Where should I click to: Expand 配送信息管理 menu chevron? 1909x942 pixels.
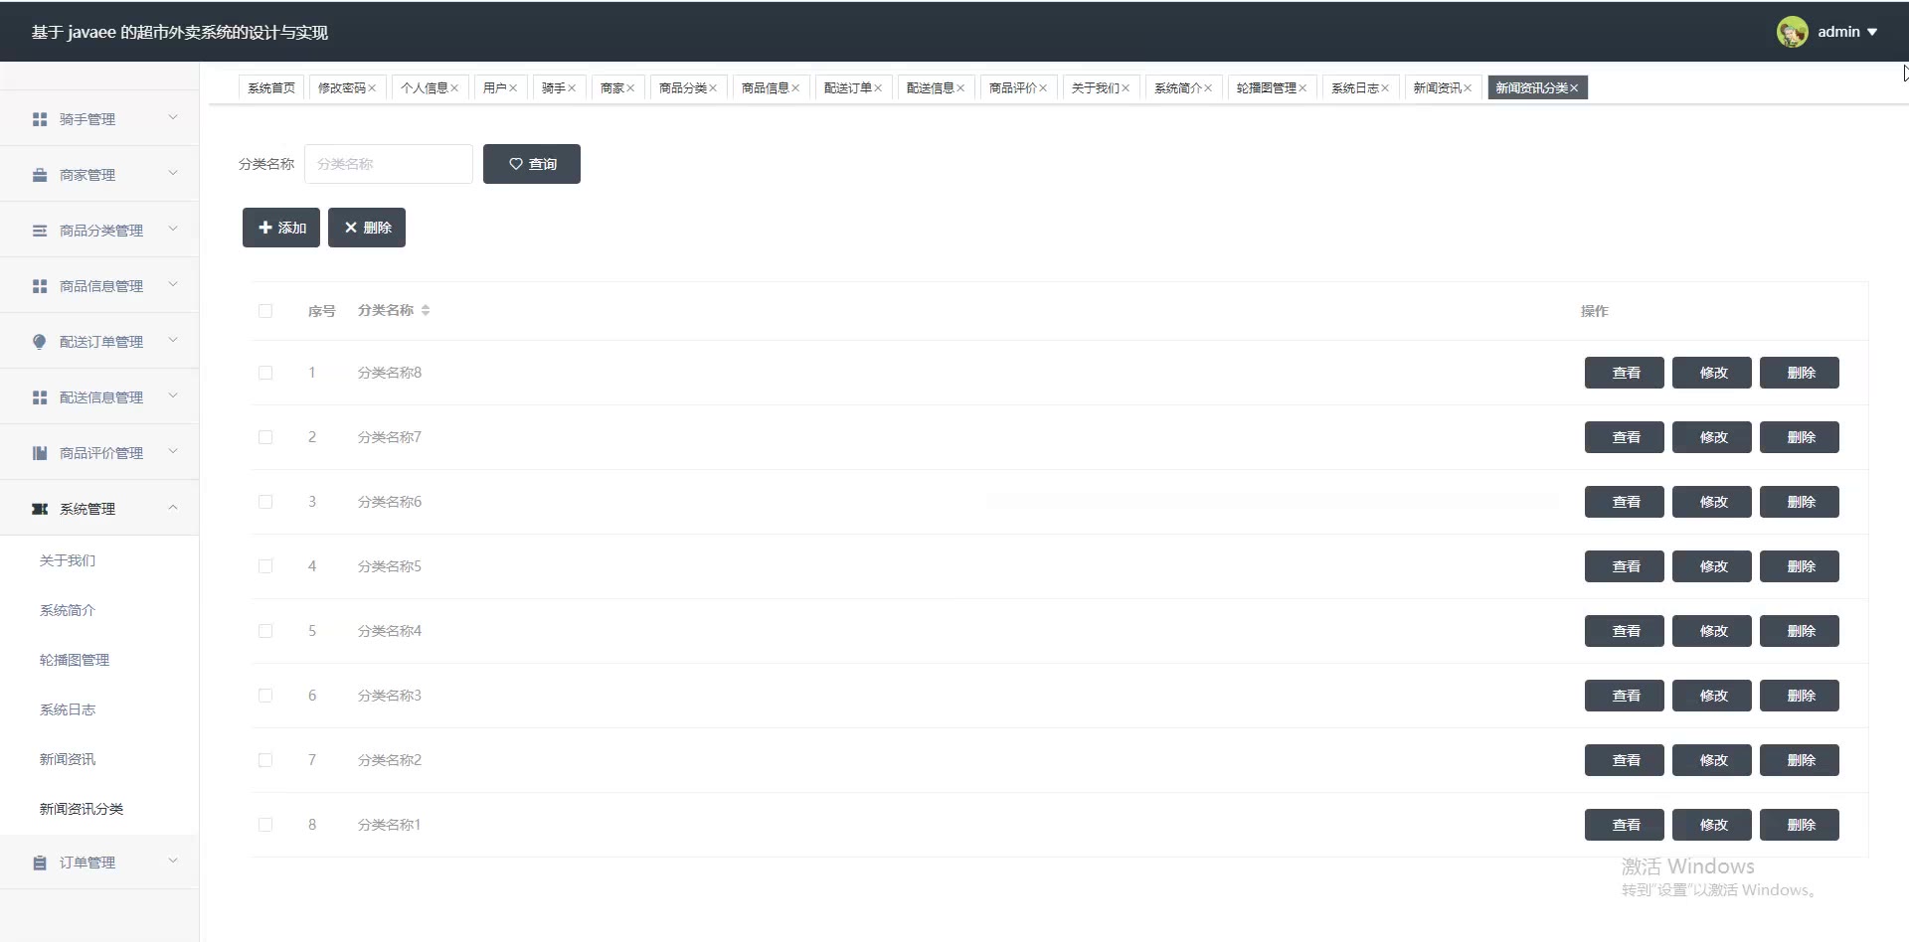(173, 395)
